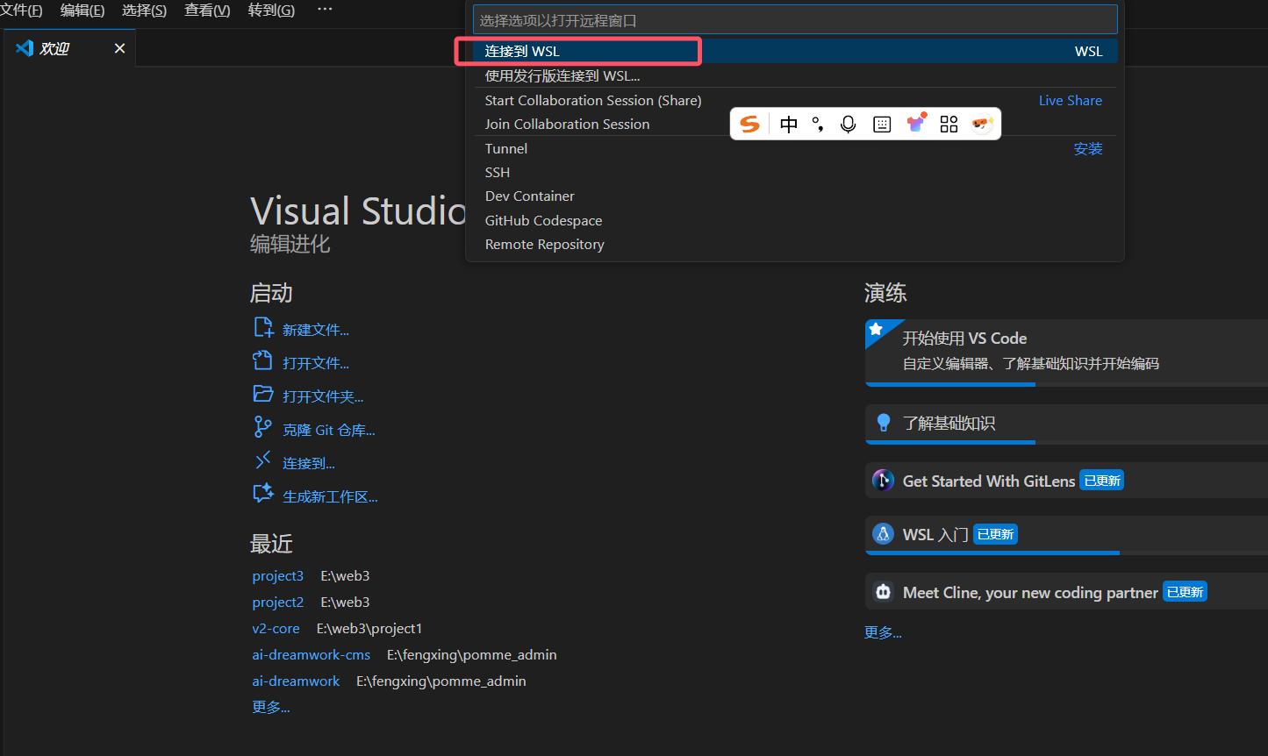Choose Join Collaboration Session
This screenshot has width=1268, height=756.
point(795,124)
